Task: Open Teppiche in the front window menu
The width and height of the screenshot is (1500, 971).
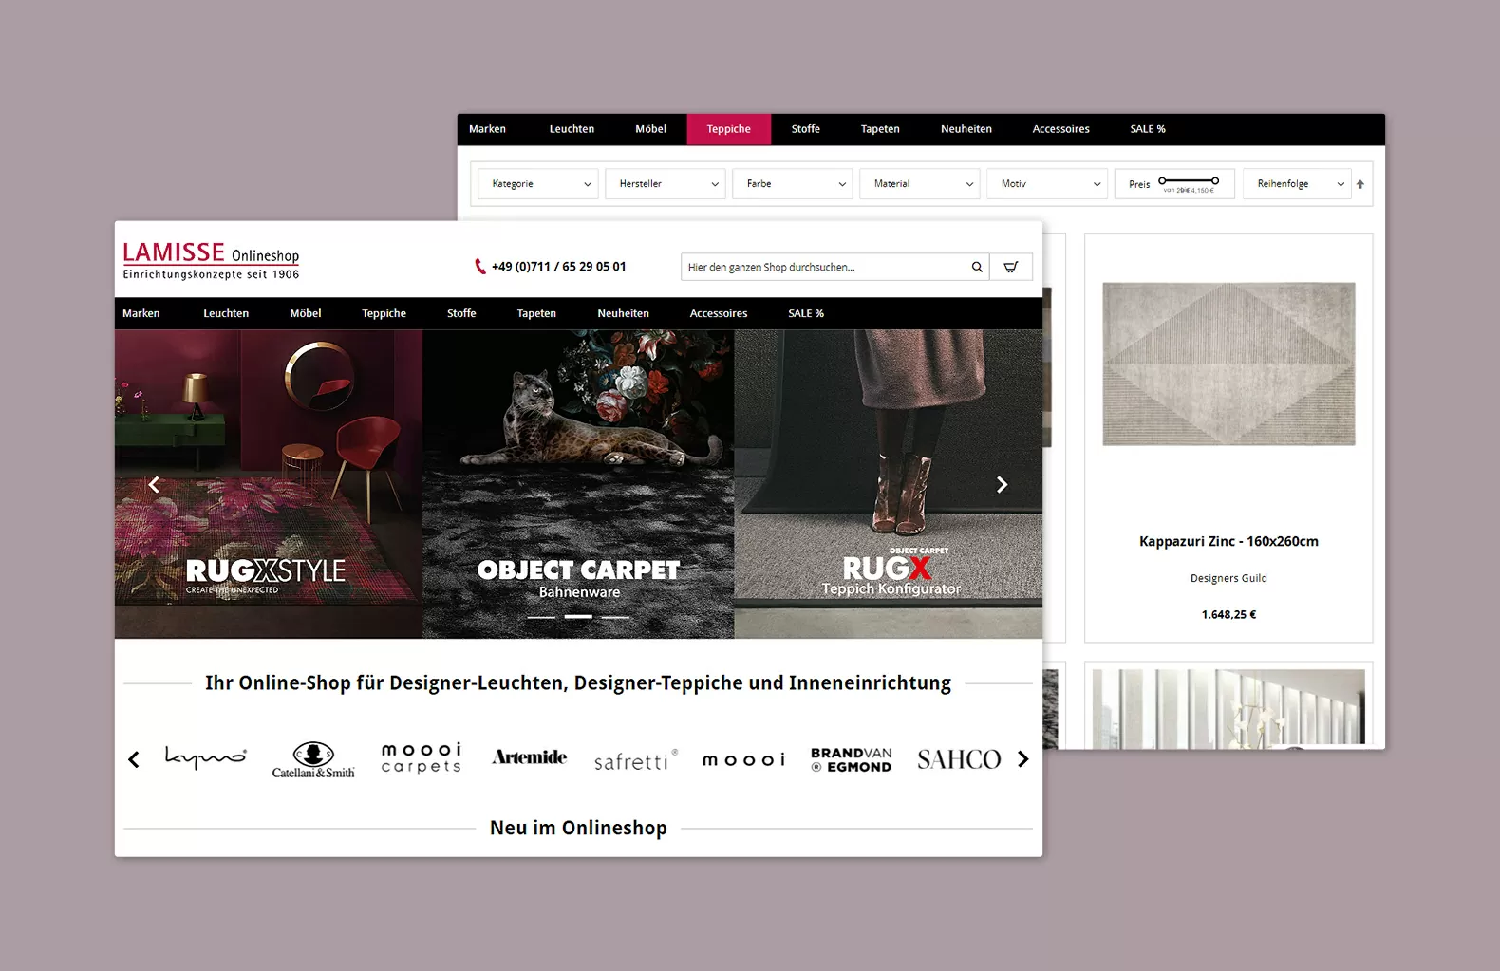Action: coord(384,313)
